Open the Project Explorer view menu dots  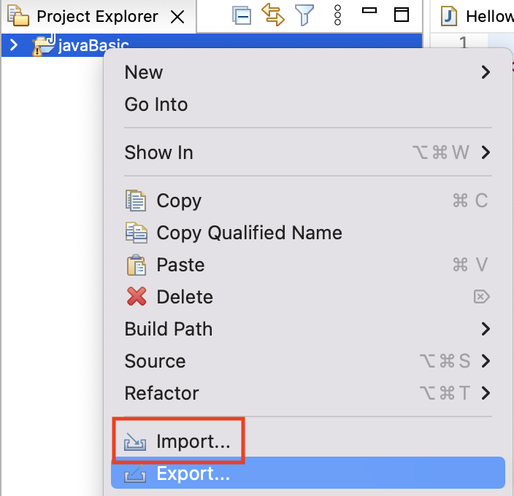click(x=337, y=15)
